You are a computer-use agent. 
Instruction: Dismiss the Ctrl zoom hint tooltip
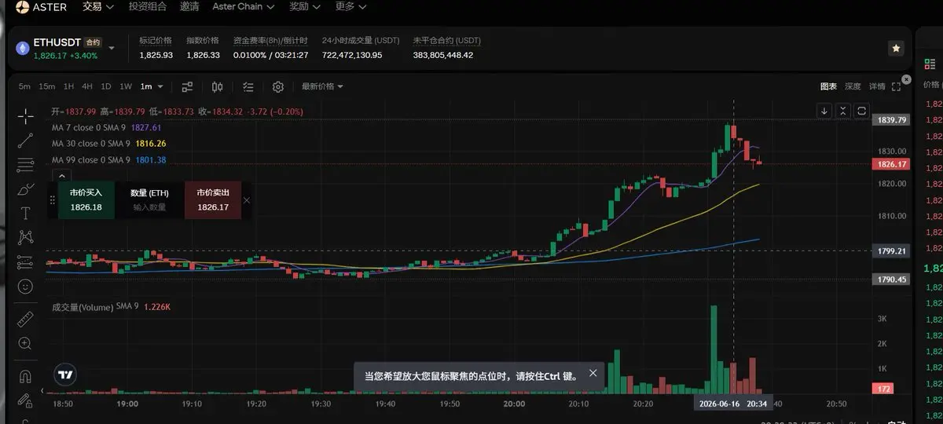tap(593, 374)
